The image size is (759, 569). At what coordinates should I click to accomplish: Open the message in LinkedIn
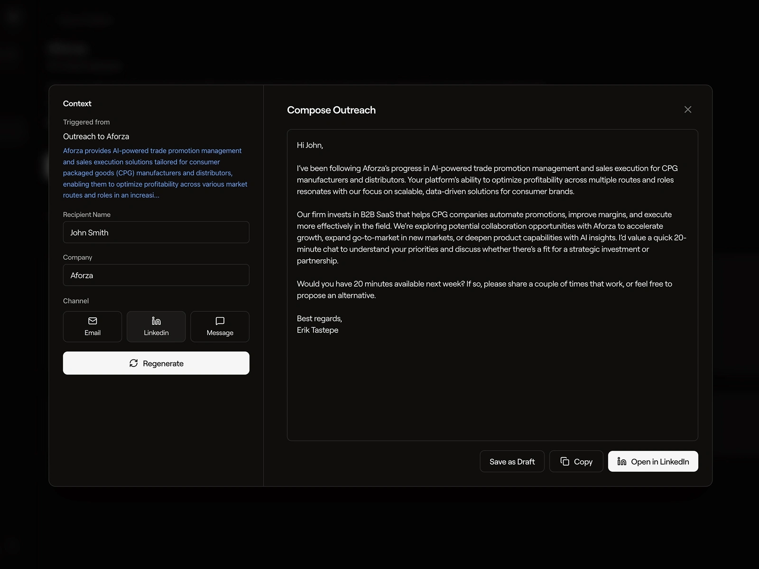click(653, 461)
